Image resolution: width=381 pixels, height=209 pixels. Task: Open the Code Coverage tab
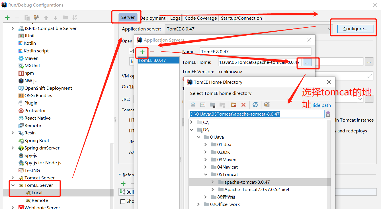(201, 18)
